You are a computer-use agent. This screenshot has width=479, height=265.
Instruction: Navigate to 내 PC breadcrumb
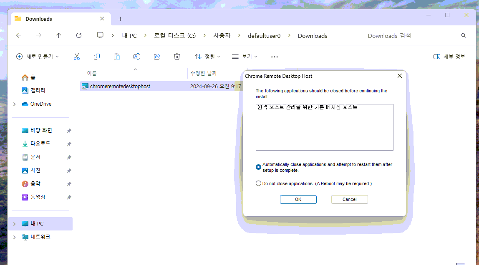point(129,36)
